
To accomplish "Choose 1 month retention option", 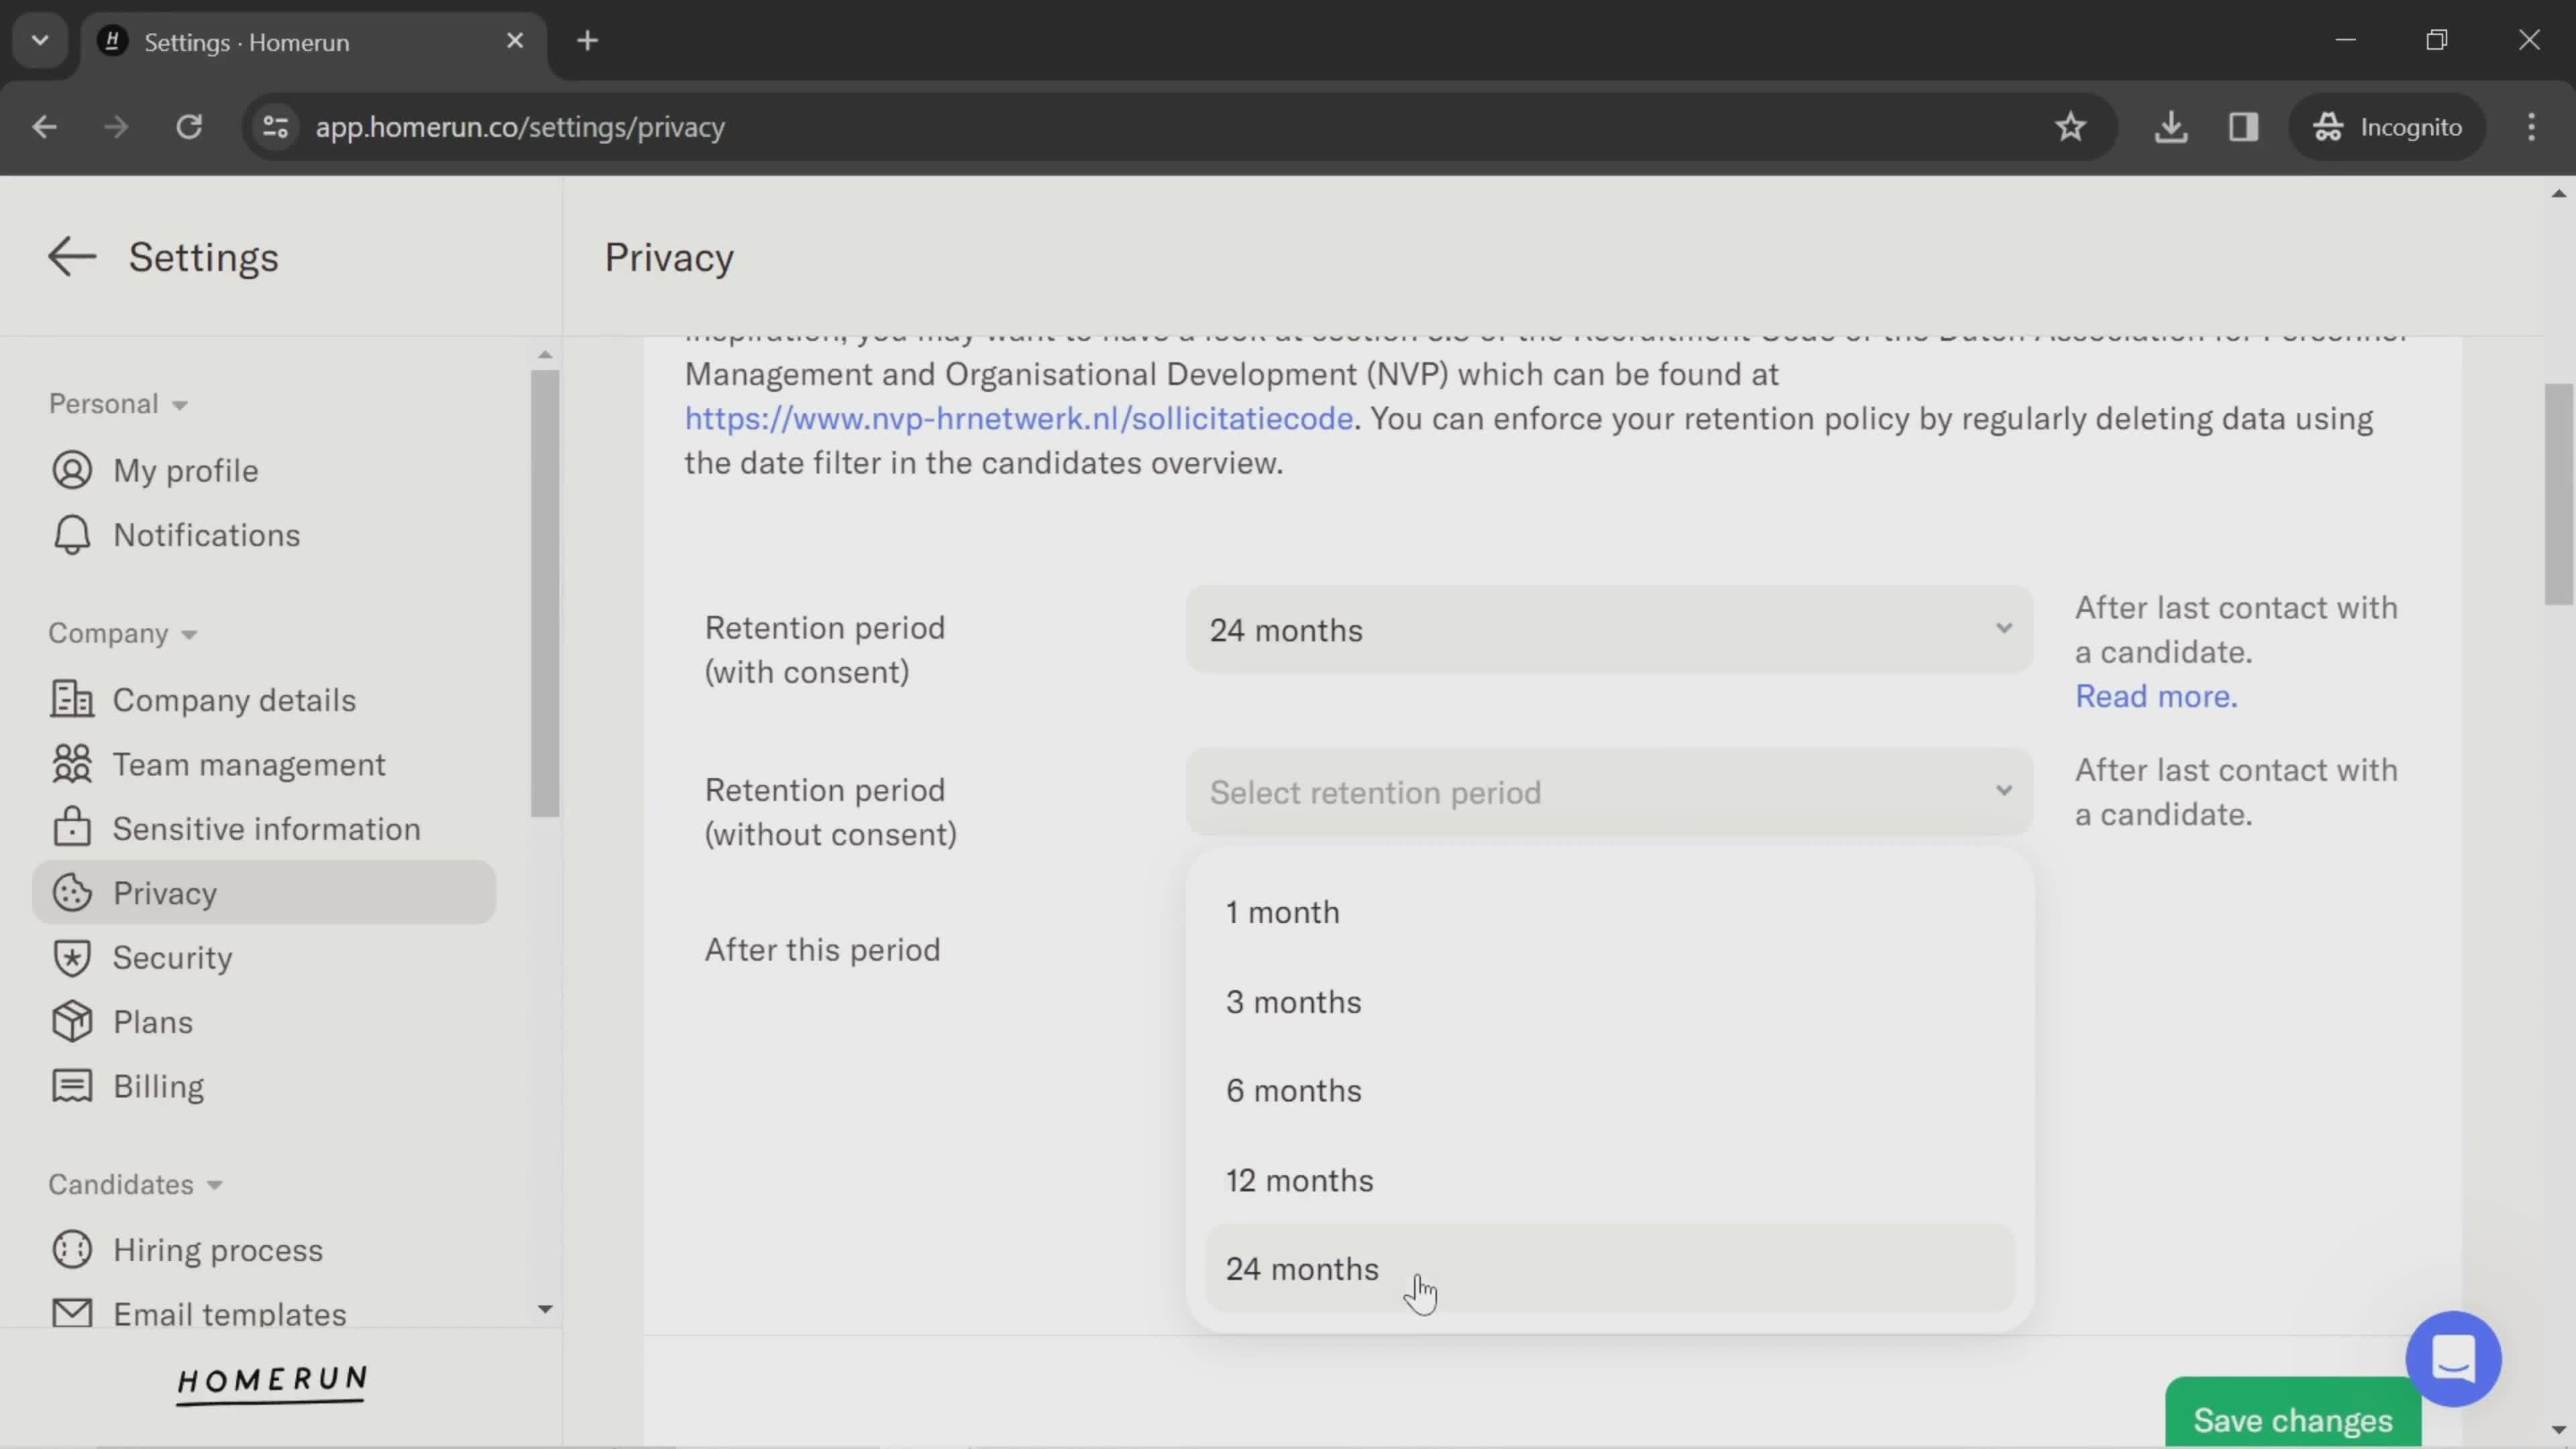I will [x=1609, y=912].
